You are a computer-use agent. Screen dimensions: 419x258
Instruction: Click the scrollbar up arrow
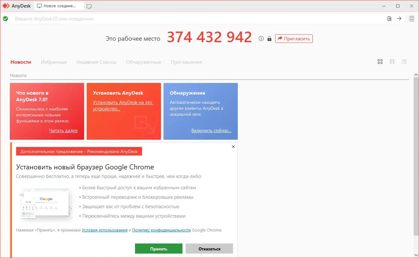point(416,74)
